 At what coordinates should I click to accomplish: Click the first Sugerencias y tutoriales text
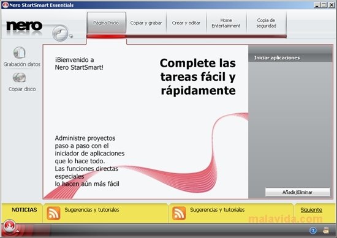pyautogui.click(x=92, y=210)
